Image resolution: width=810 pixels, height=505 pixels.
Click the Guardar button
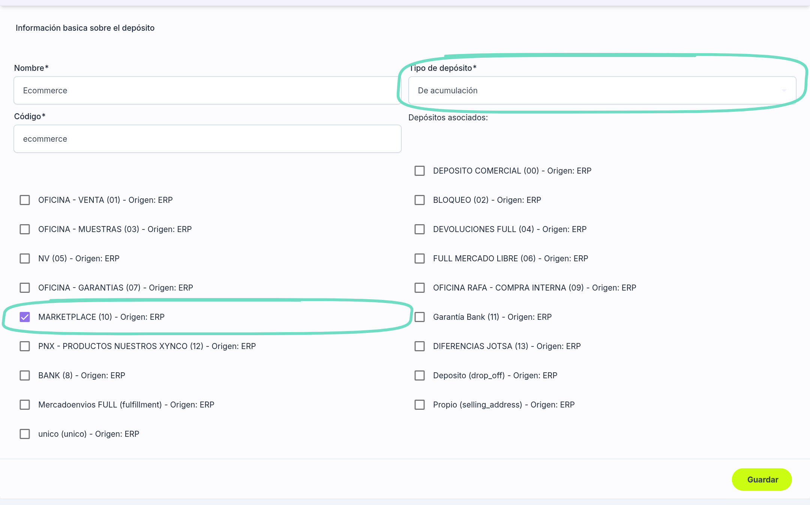(762, 480)
